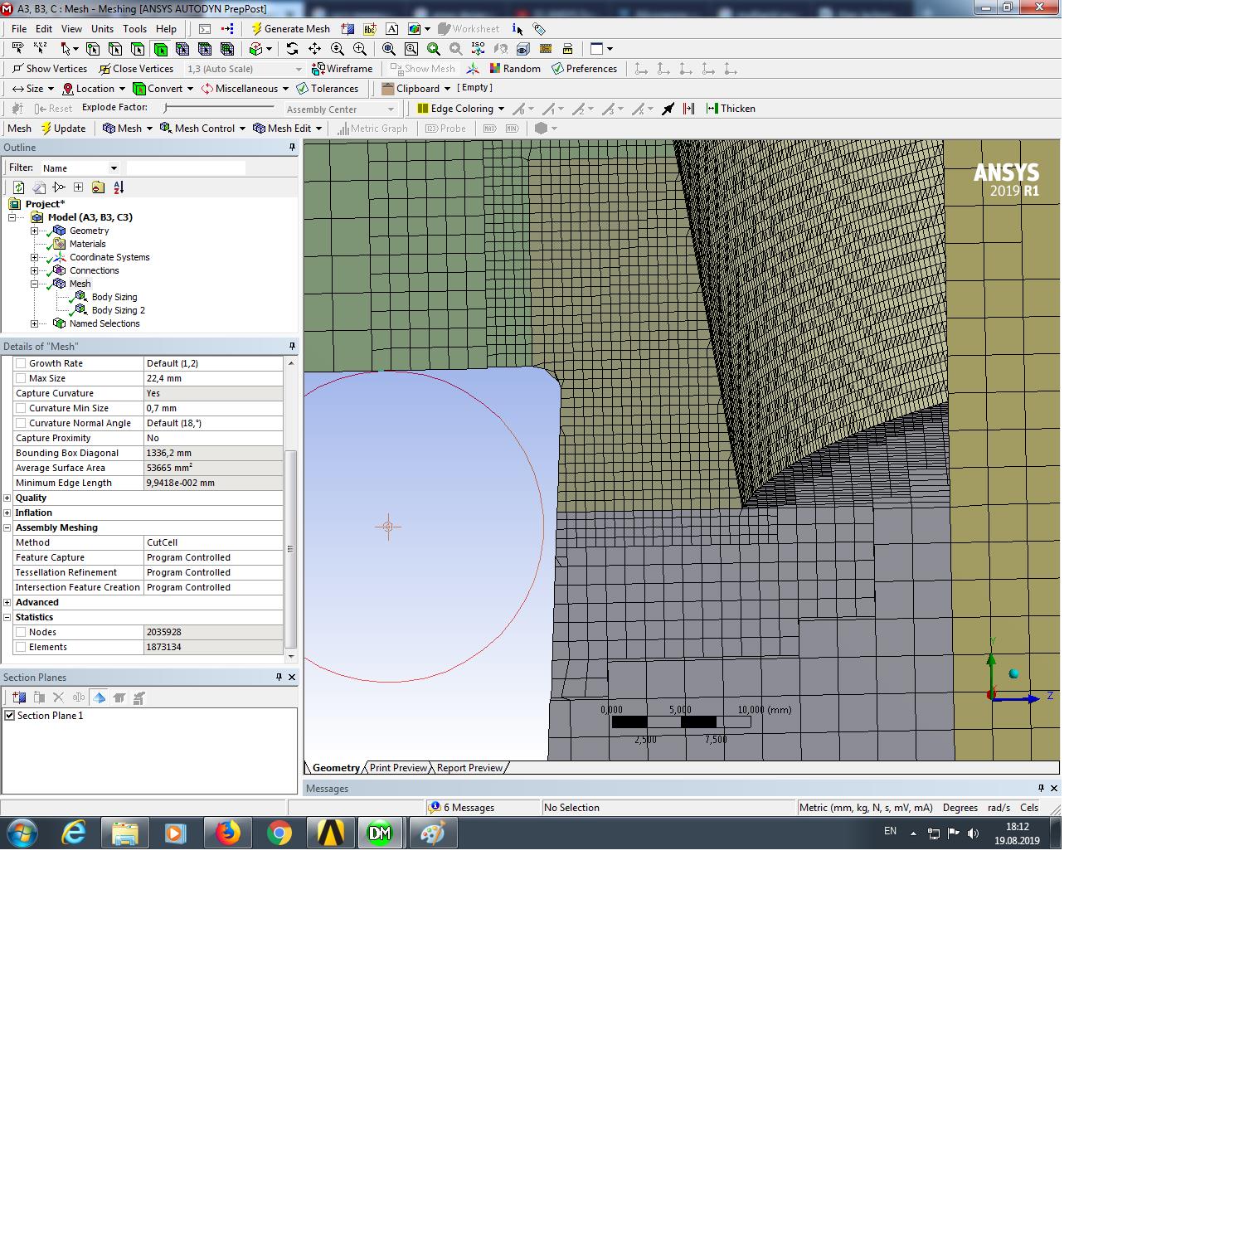
Task: Expand all outline tree items icon
Action: (79, 187)
